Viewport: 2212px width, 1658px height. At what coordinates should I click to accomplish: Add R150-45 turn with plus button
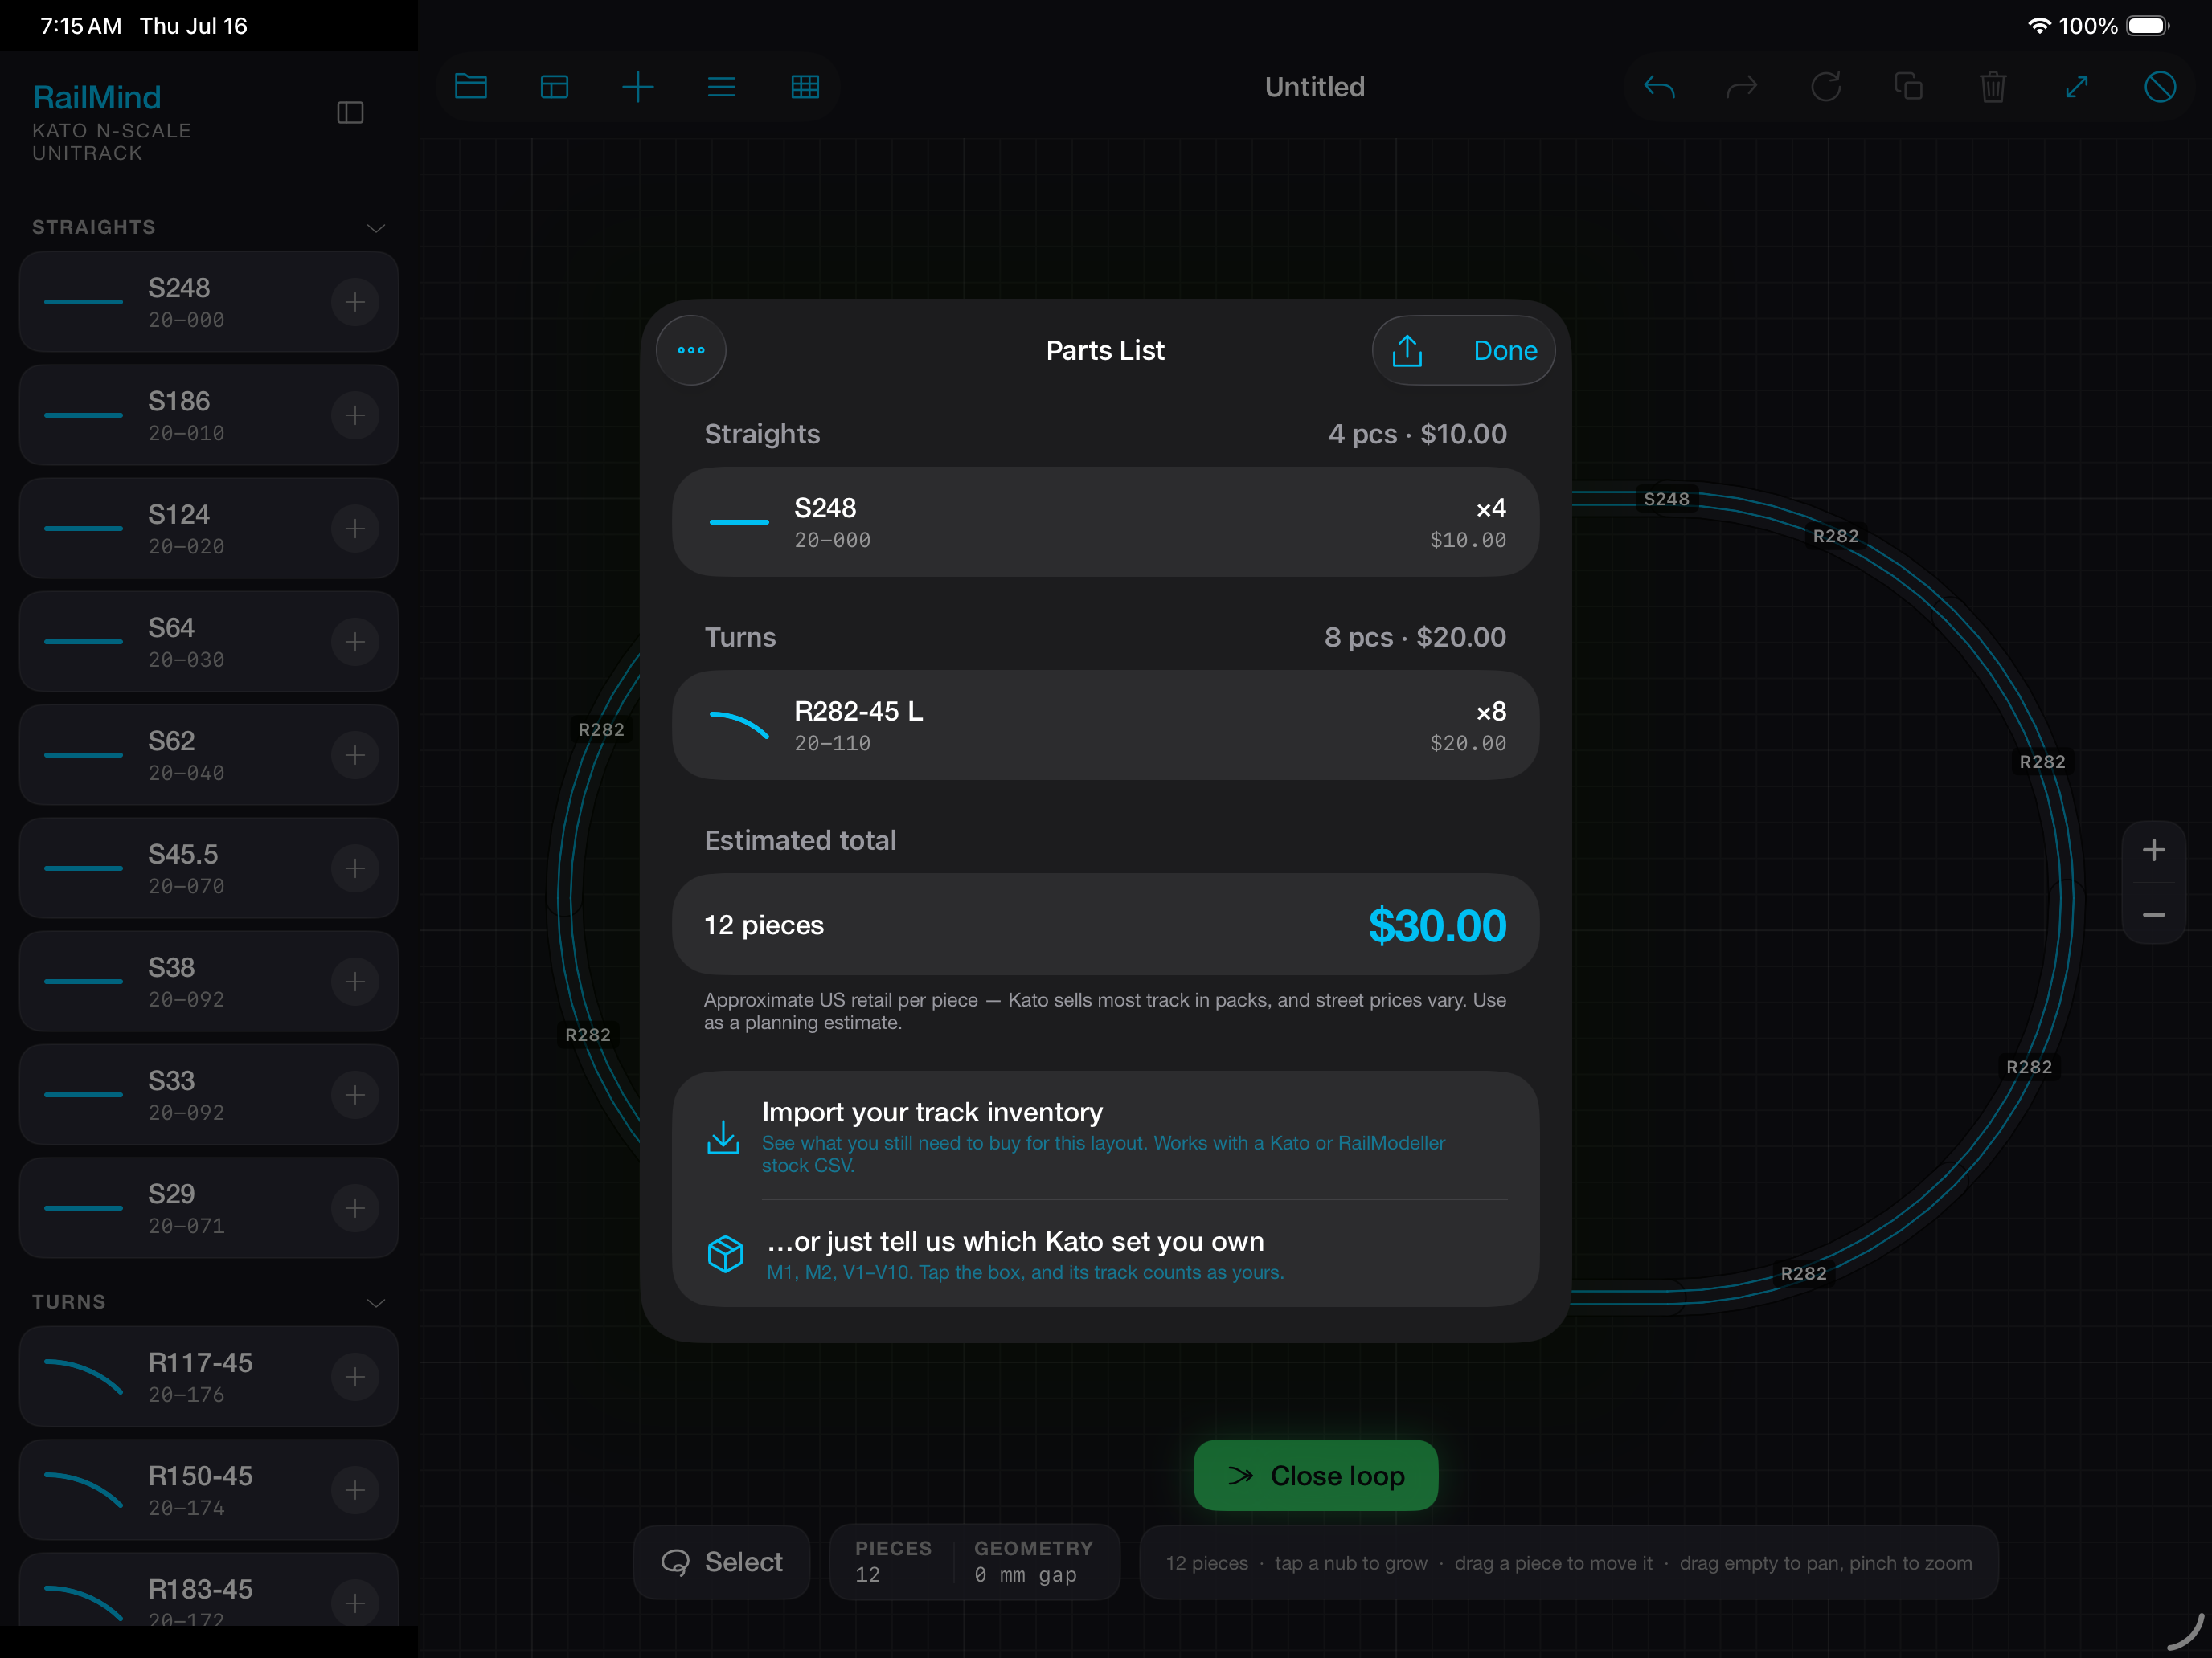click(355, 1490)
